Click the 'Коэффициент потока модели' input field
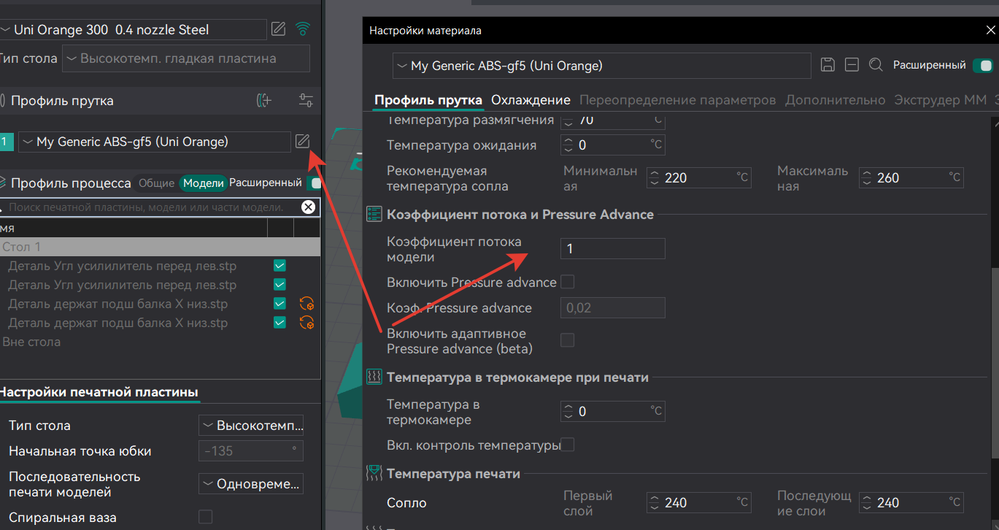 pos(612,249)
